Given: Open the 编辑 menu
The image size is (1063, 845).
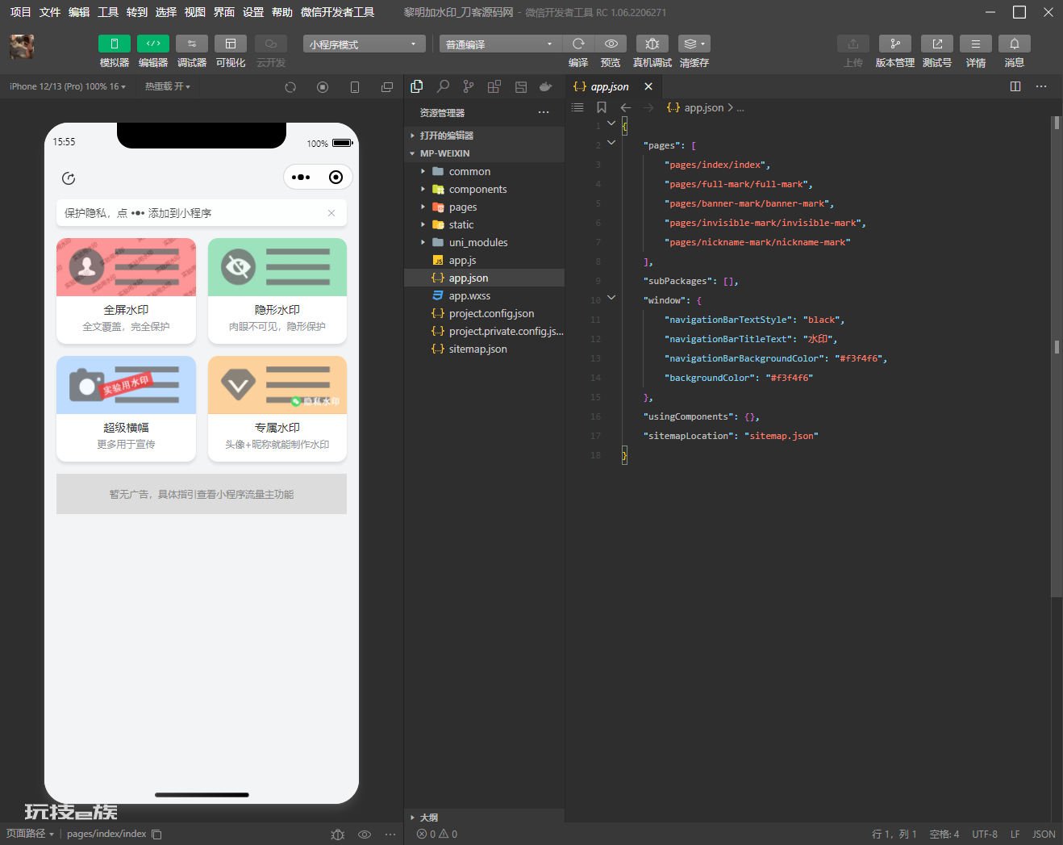Looking at the screenshot, I should click(x=79, y=12).
